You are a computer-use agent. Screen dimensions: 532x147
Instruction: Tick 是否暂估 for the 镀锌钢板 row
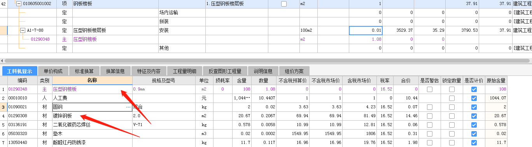pos(430,116)
